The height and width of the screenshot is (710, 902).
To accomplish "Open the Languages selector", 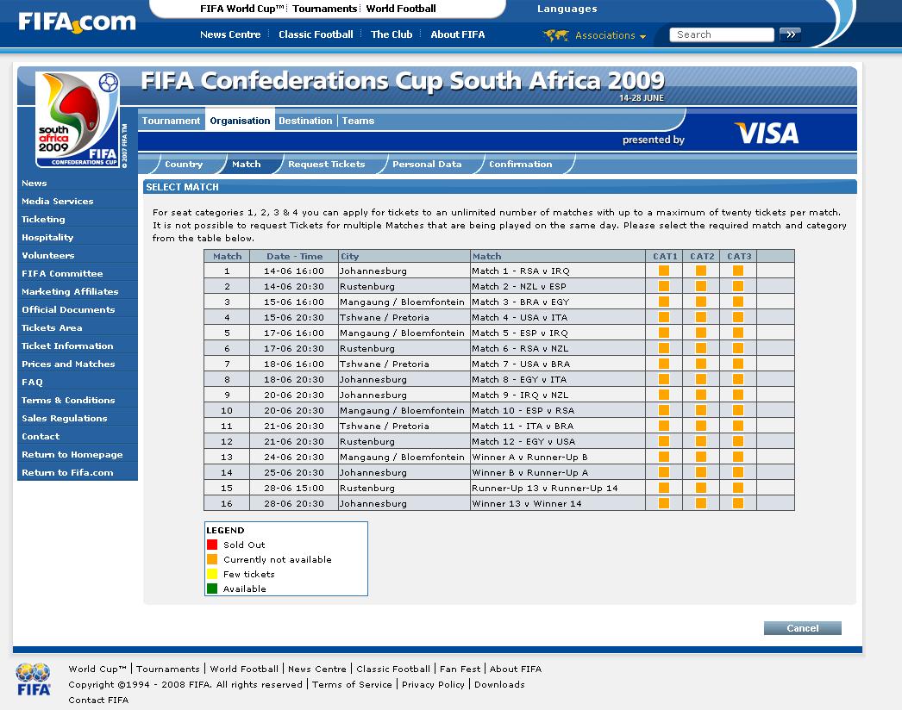I will tap(567, 9).
